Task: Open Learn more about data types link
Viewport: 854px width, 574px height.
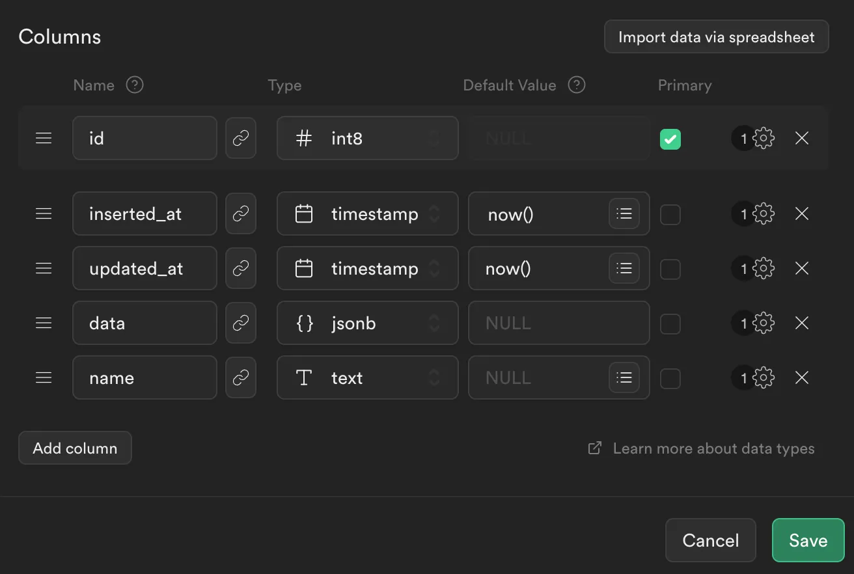Action: (x=713, y=448)
